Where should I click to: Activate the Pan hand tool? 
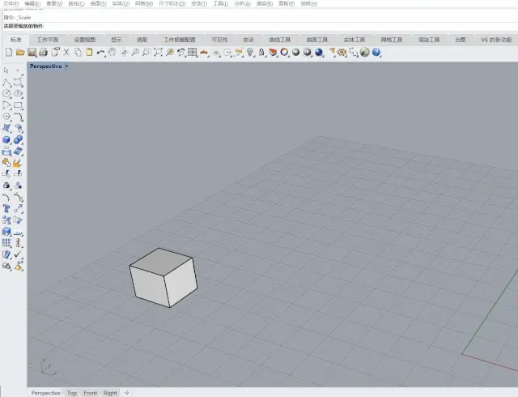(113, 53)
